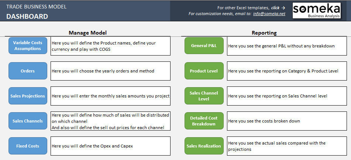
Task: Select the Sales Channels description cell
Action: 110,121
